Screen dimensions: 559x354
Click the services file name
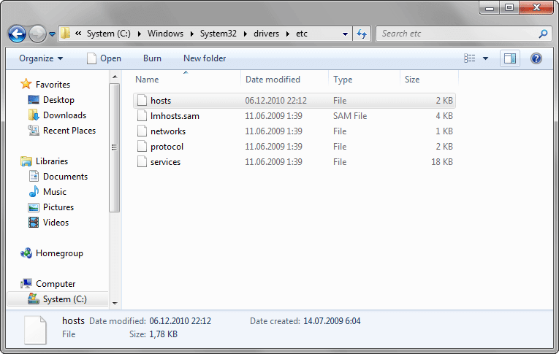coord(165,162)
